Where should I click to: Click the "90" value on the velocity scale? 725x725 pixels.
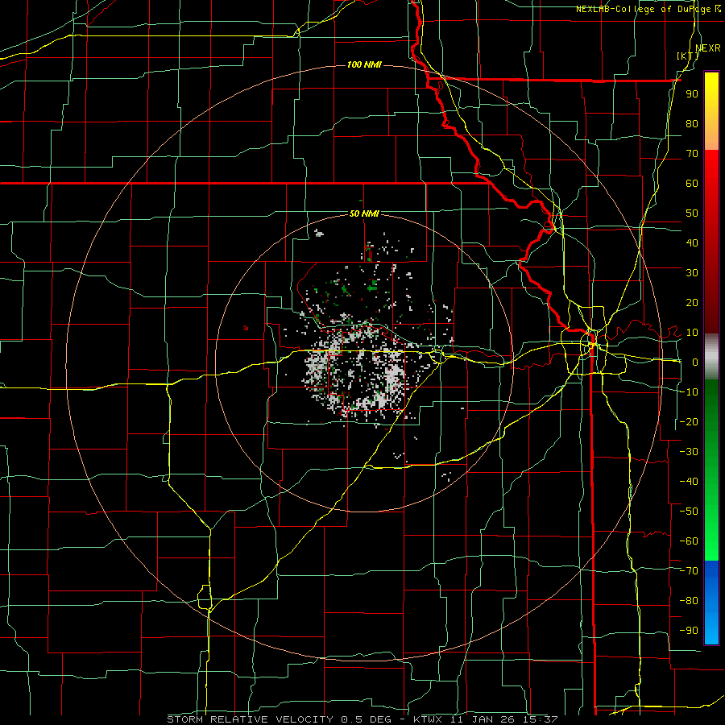pos(692,94)
